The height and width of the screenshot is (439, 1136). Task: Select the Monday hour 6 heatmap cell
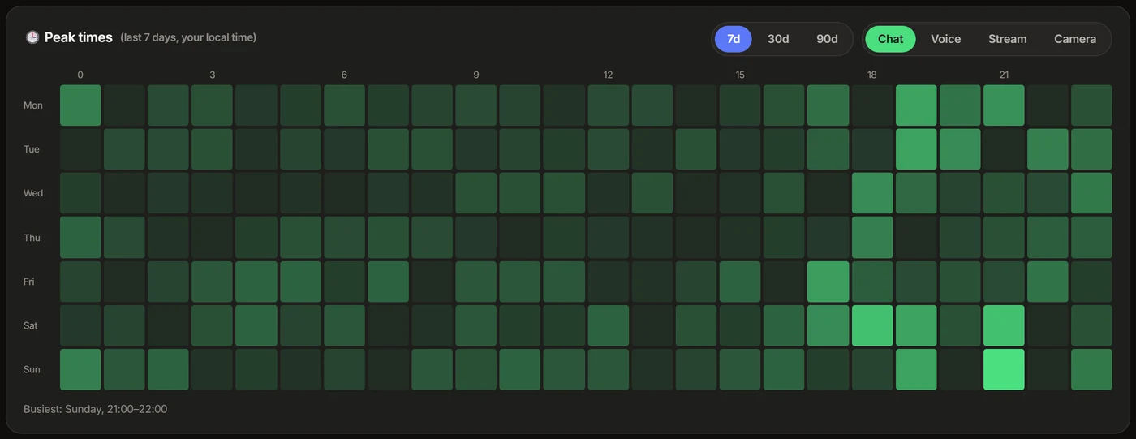(344, 105)
